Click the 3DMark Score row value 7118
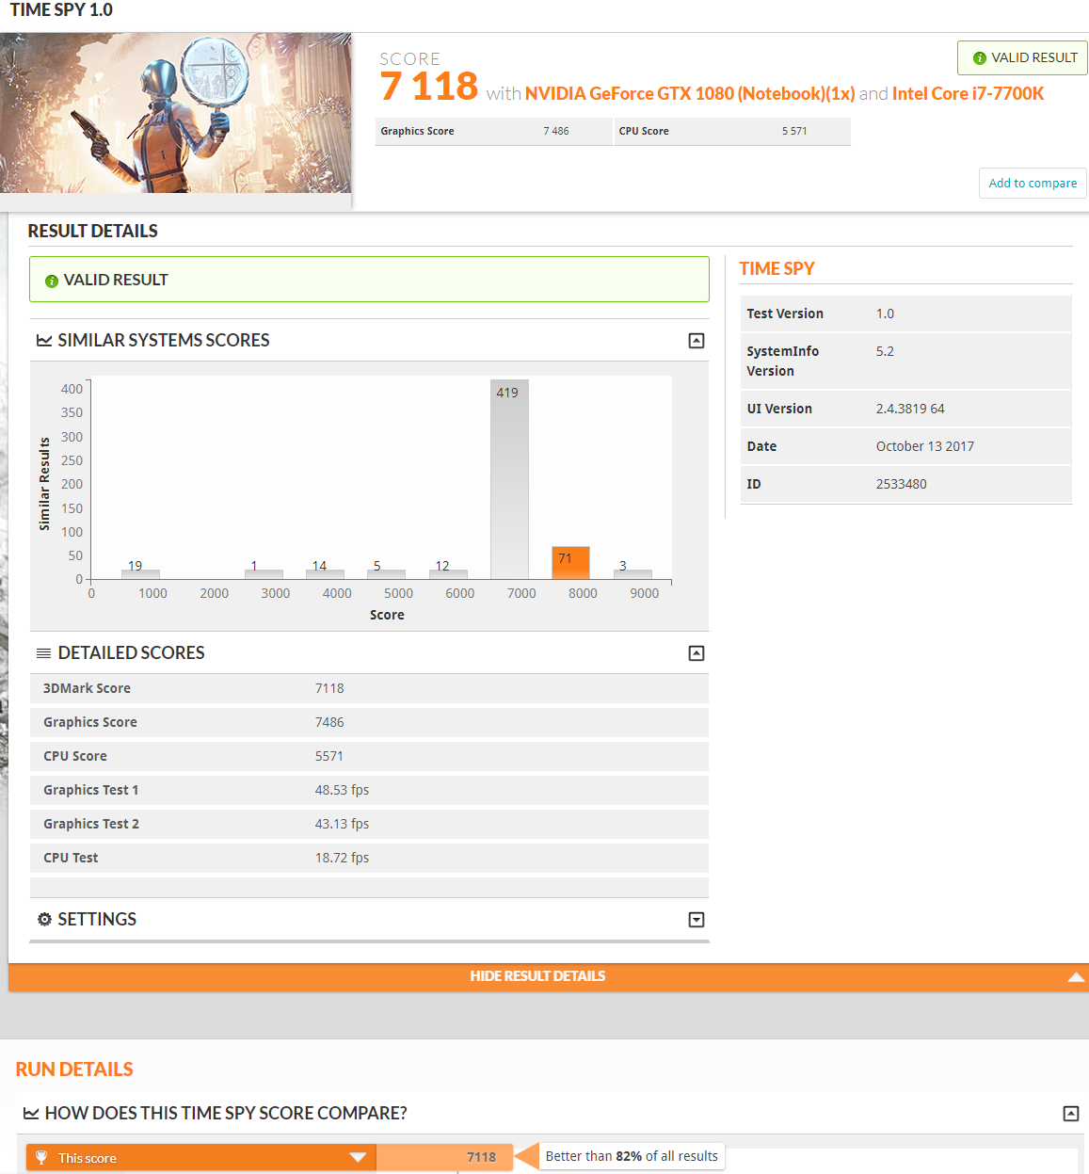This screenshot has width=1089, height=1174. tap(329, 688)
